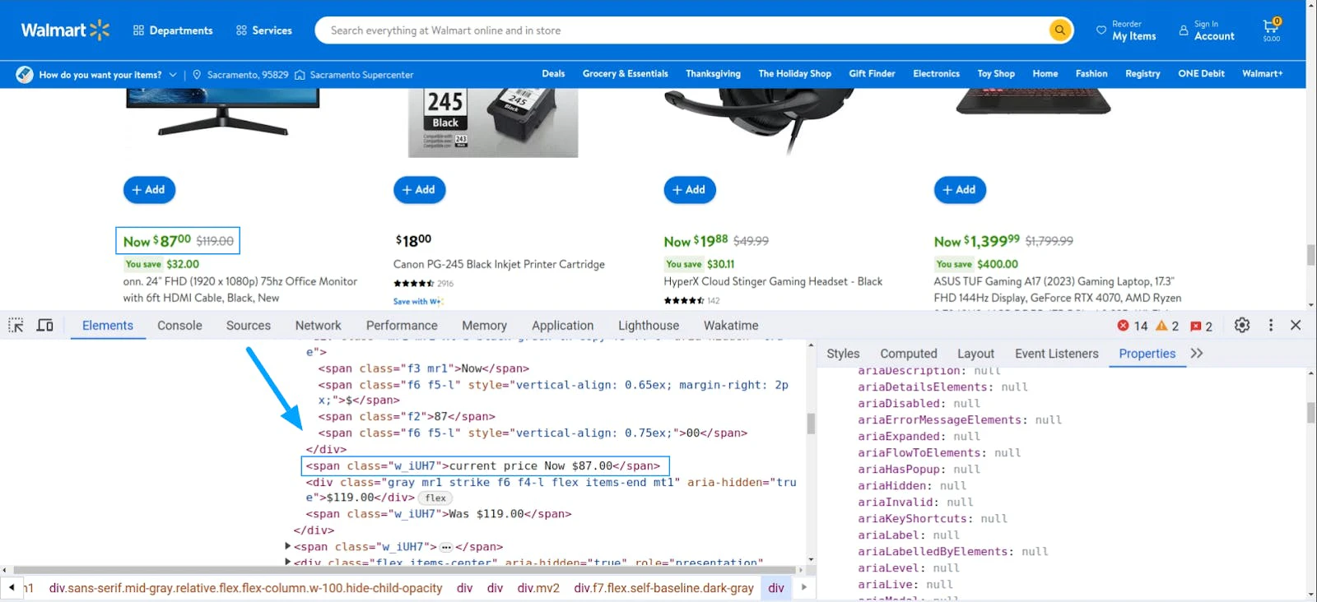Viewport: 1317px width, 602px height.
Task: Open HyperX Cloud Stinger headset title
Action: (773, 281)
